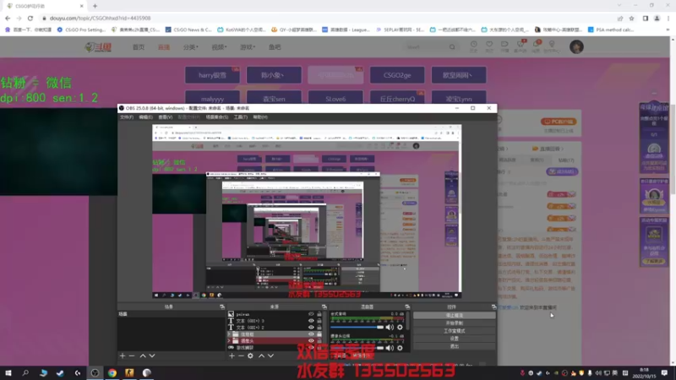The image size is (676, 380).
Task: Click the CSGO2ge streamer button
Action: pyautogui.click(x=397, y=75)
